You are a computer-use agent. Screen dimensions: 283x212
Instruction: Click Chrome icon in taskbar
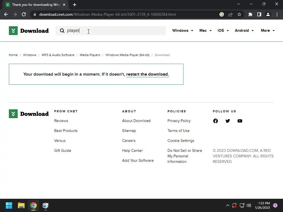[33, 205]
